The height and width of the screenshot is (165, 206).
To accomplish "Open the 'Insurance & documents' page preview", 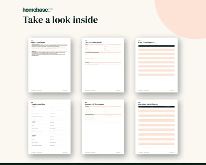I will point(103,127).
